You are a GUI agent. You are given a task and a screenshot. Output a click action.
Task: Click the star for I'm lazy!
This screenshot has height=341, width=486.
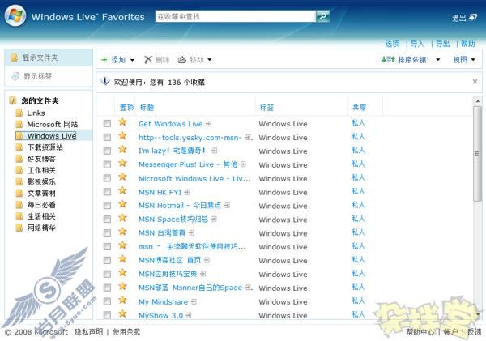tap(123, 149)
